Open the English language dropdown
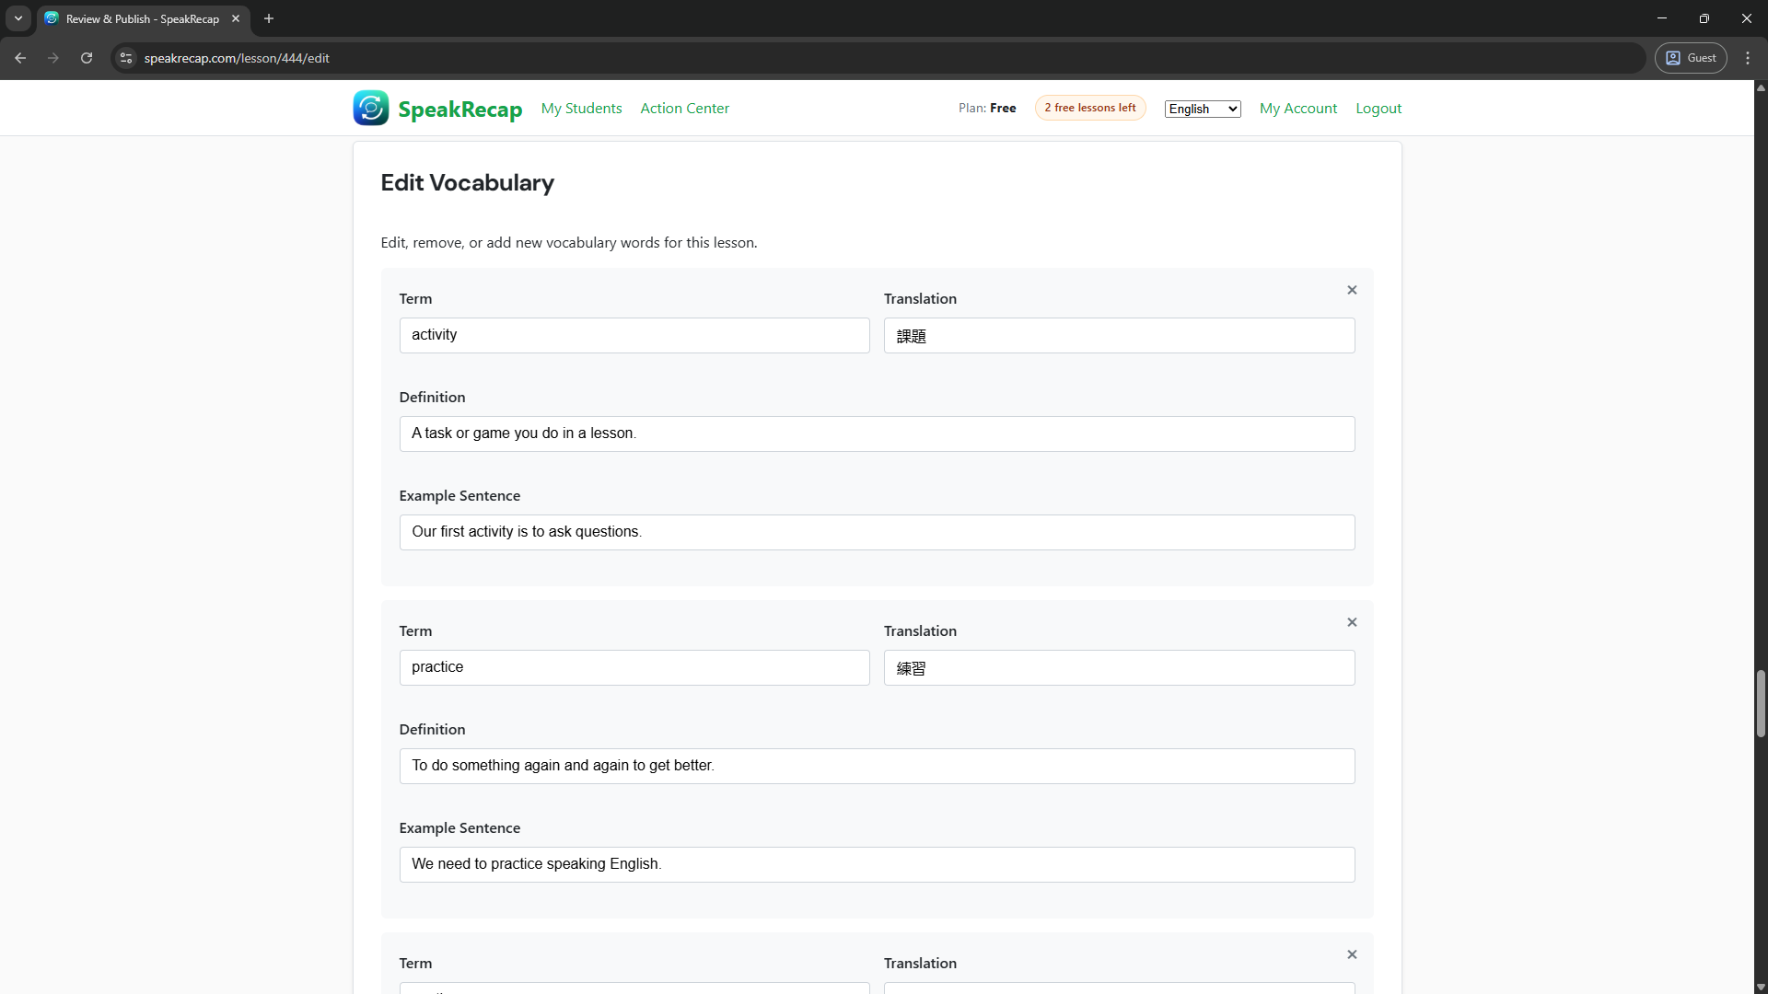Screen dimensions: 1768x994 pyautogui.click(x=1203, y=109)
